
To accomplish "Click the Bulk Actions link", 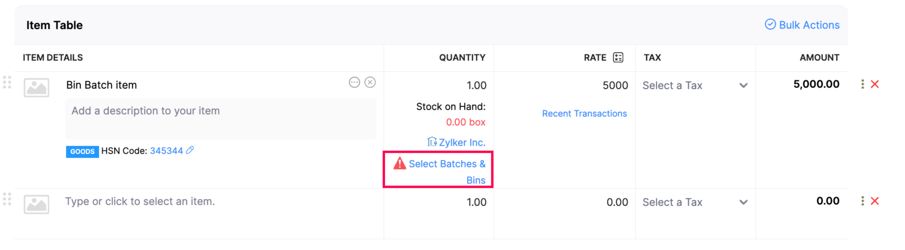I will click(802, 25).
